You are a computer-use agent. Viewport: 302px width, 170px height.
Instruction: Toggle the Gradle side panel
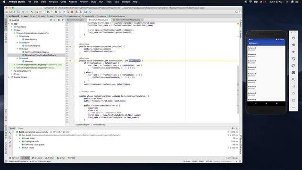click(241, 34)
